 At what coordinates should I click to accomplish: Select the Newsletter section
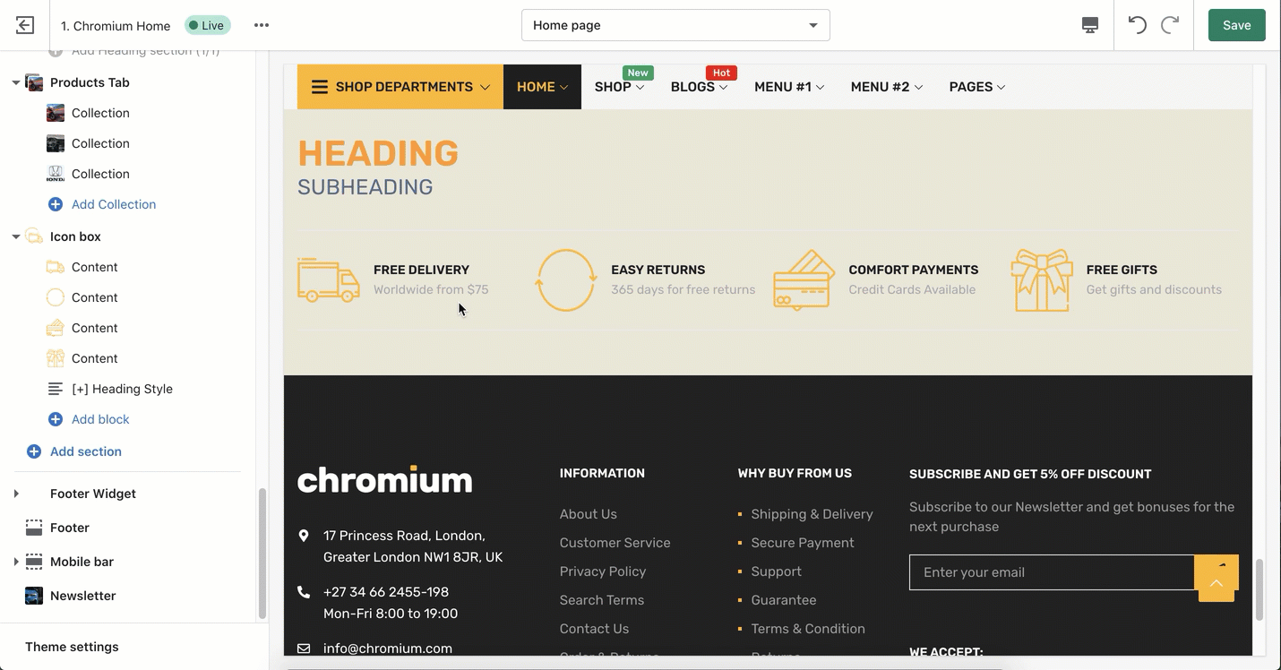pyautogui.click(x=82, y=596)
